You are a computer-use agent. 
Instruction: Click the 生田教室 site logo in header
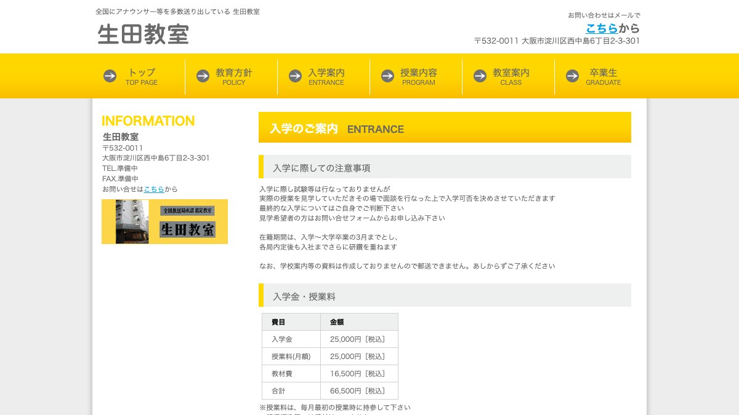143,34
